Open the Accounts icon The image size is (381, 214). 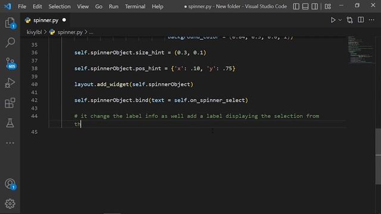[10, 184]
